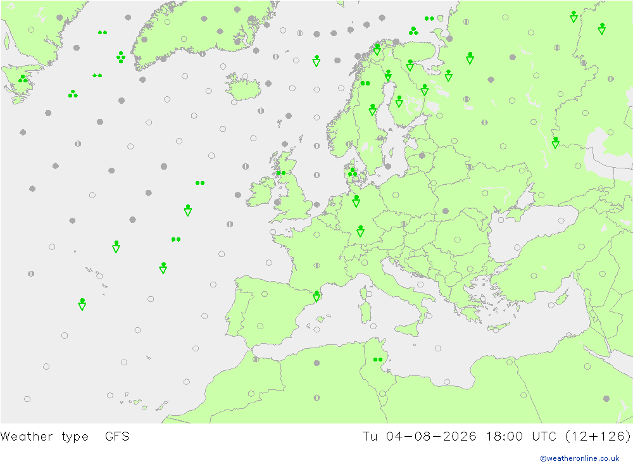
Task: Click the green shower symbol on Spain's northeast coast
Action: 317,296
